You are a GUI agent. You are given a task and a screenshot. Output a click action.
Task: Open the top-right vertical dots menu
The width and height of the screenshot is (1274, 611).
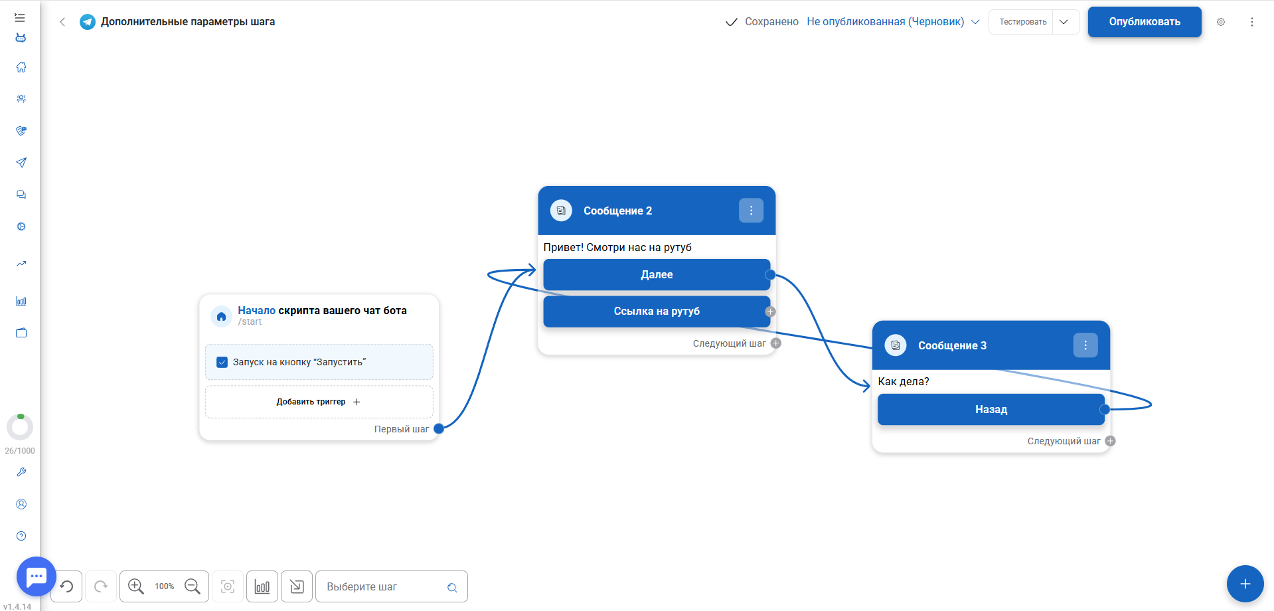tap(1252, 22)
